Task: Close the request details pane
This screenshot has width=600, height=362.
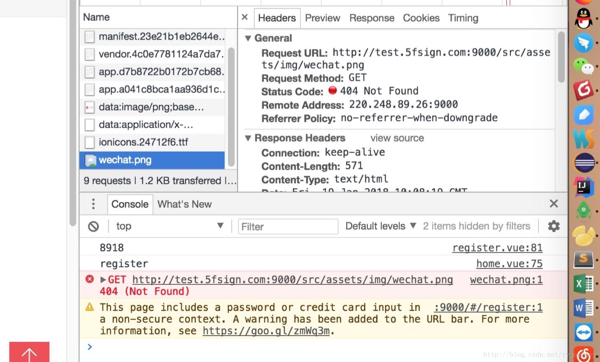Action: [x=245, y=17]
